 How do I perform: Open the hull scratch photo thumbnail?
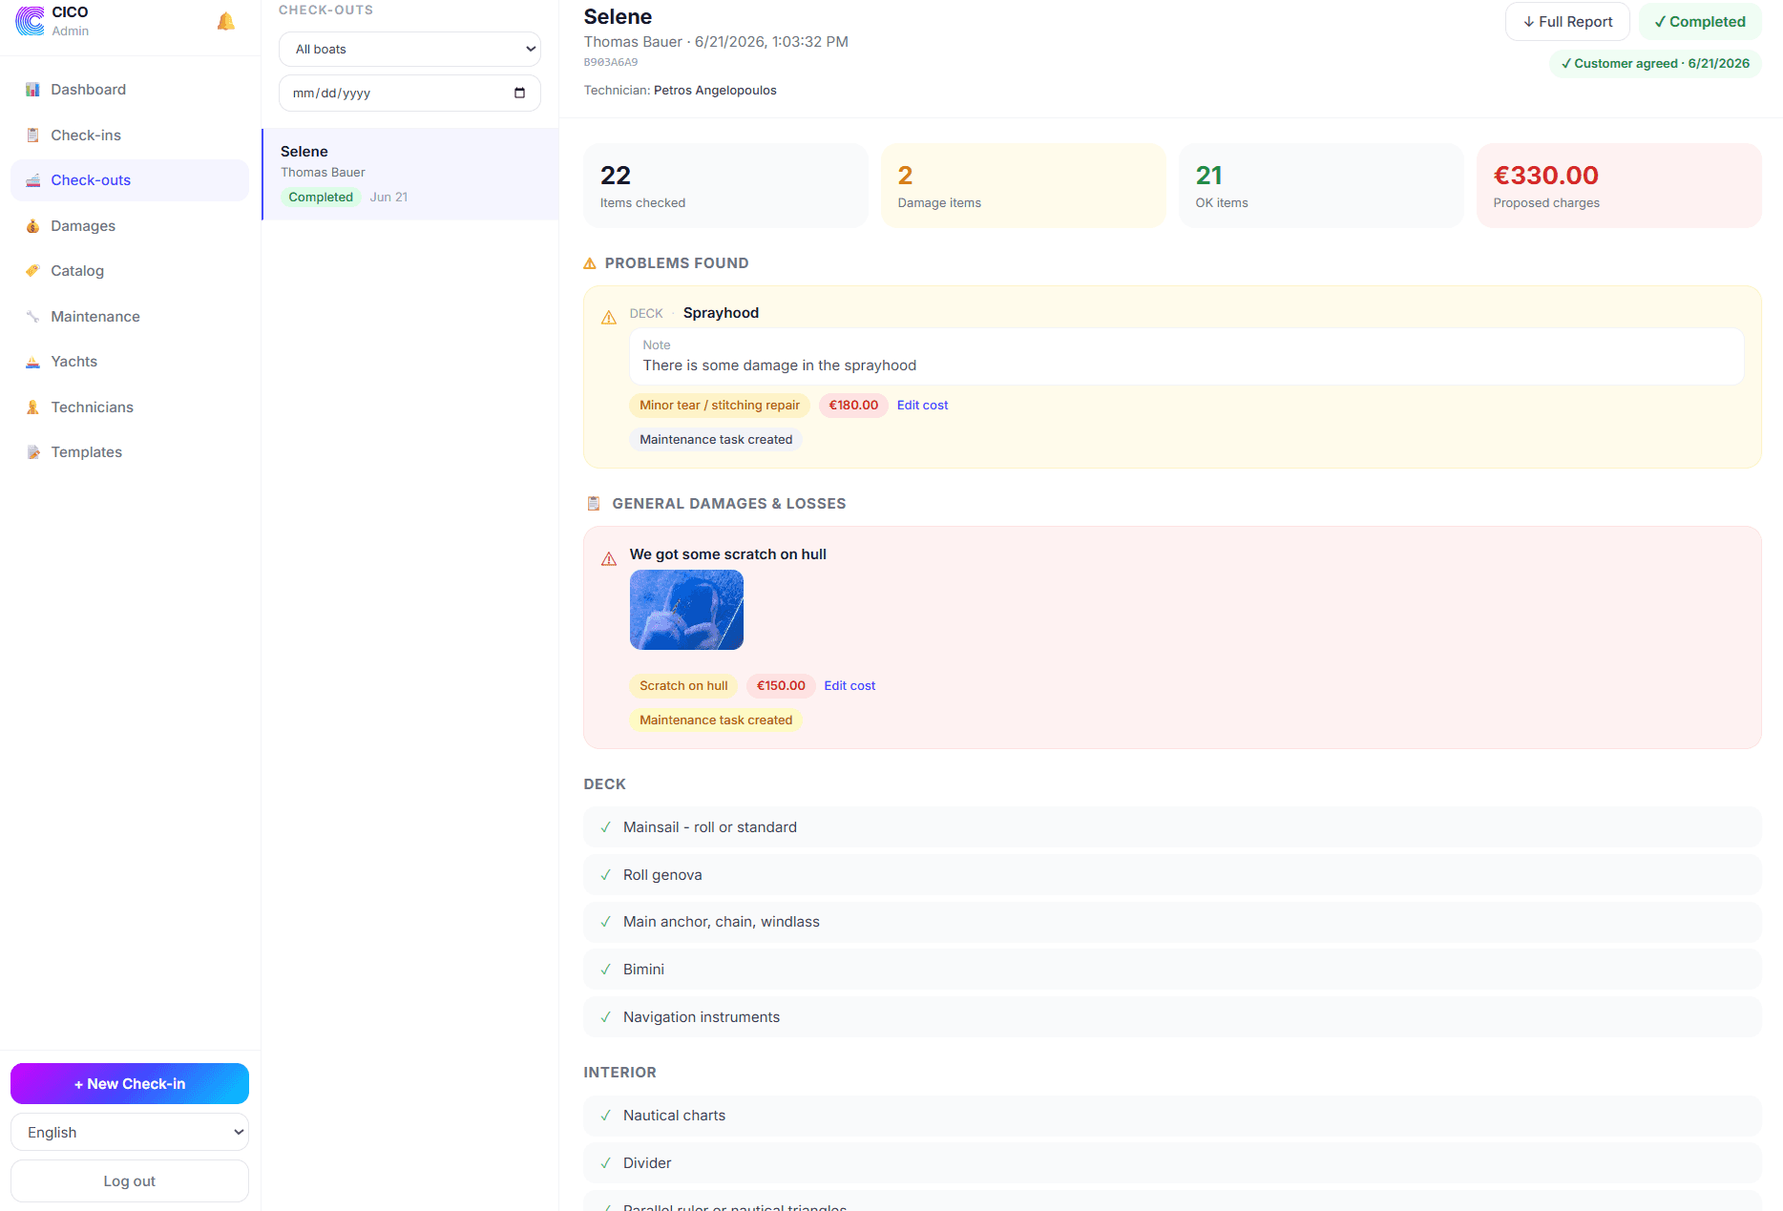(x=686, y=610)
